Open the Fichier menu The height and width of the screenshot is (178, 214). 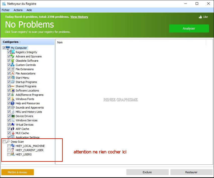click(6, 10)
